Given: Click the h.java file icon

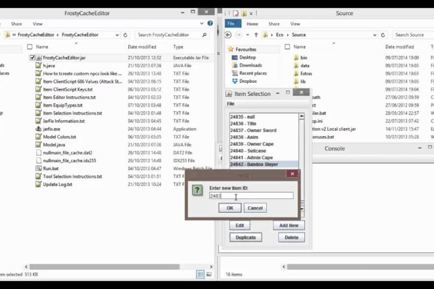Looking at the screenshot, I should (x=39, y=66).
